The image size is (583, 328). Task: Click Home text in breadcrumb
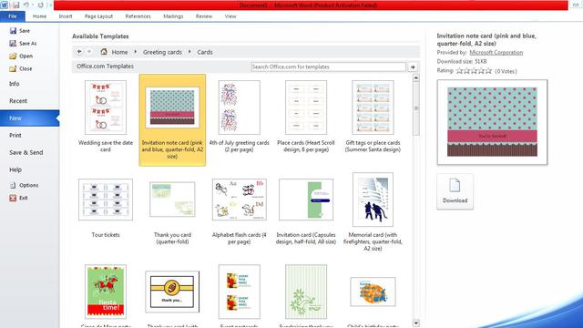pyautogui.click(x=119, y=52)
